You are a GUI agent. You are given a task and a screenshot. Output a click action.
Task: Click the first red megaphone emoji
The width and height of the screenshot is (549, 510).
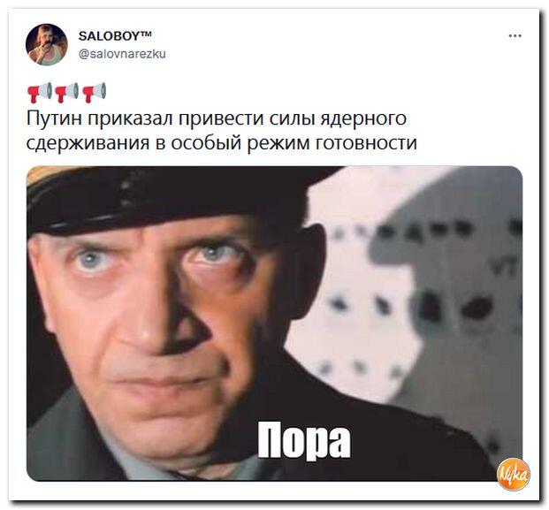(40, 93)
